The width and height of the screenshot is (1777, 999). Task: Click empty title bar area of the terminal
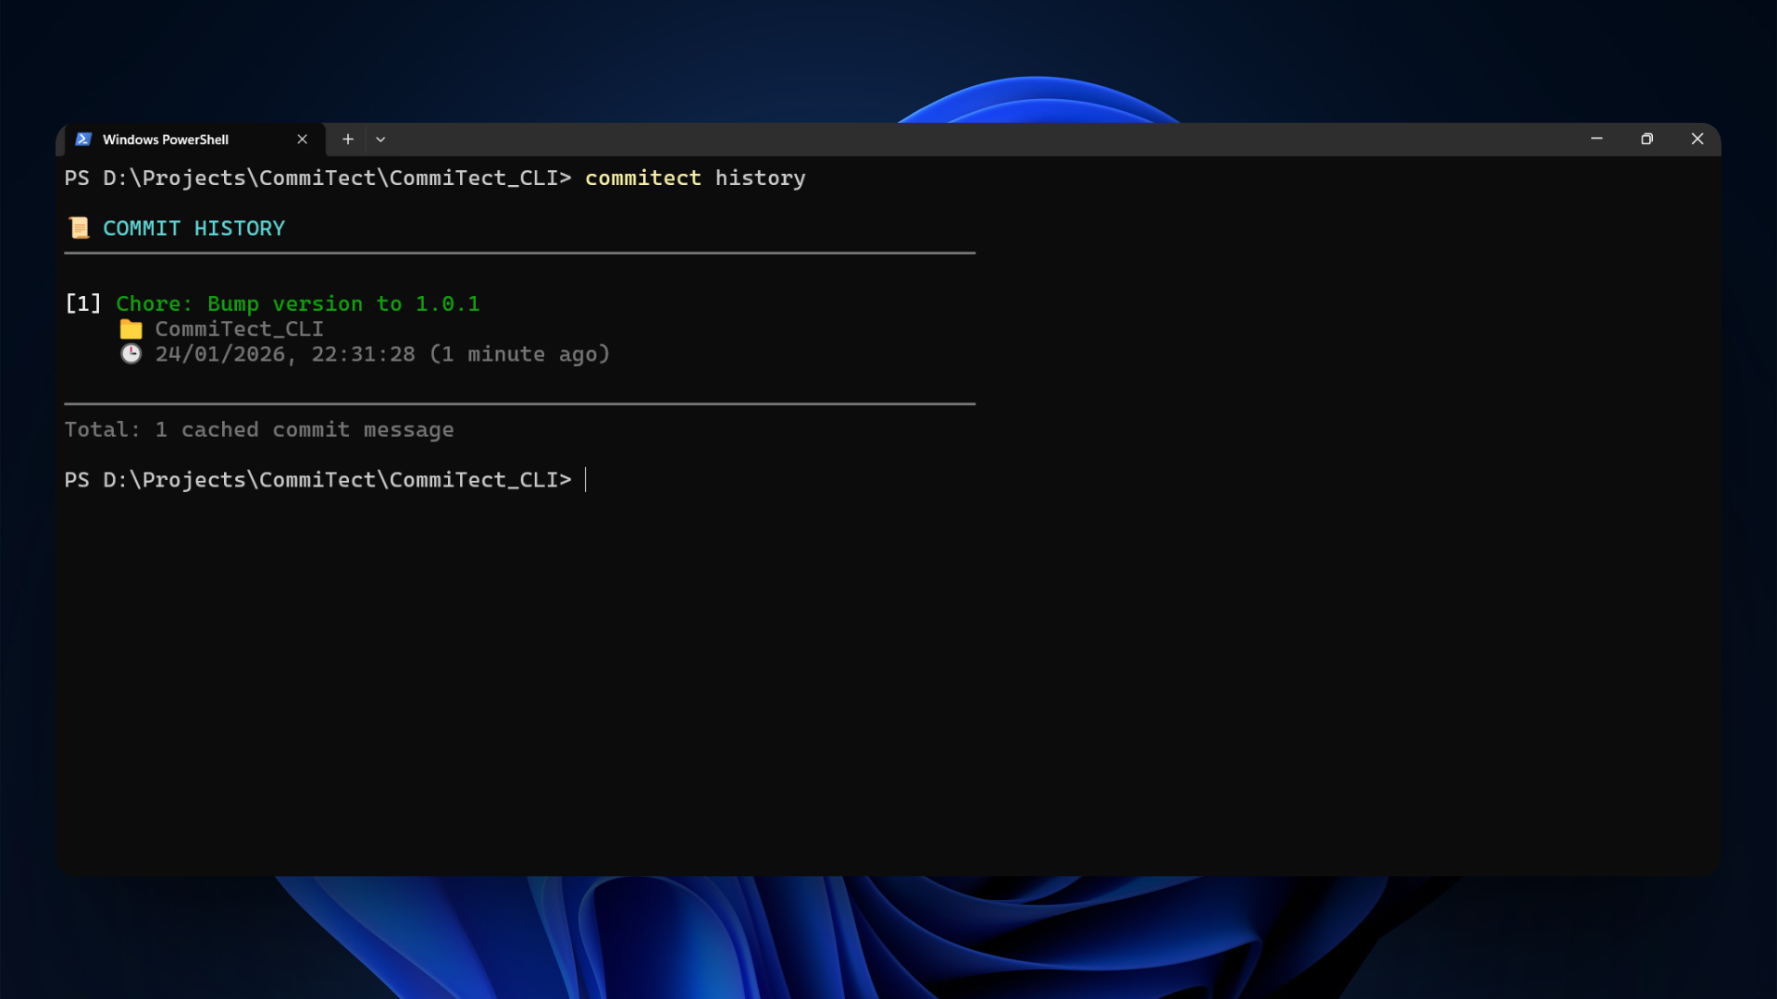(x=926, y=139)
